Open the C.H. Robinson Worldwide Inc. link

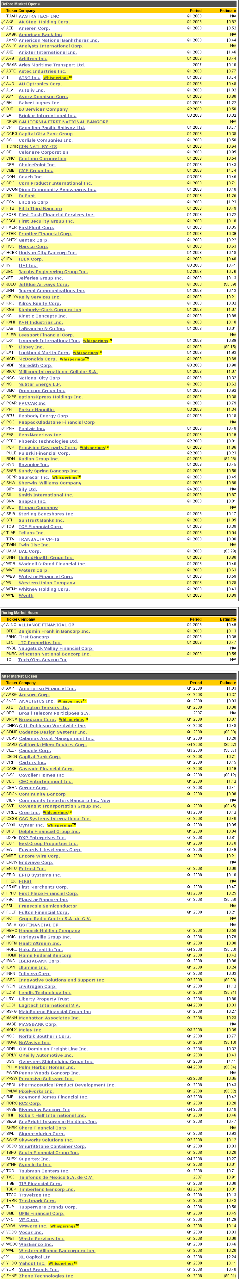click(x=53, y=726)
